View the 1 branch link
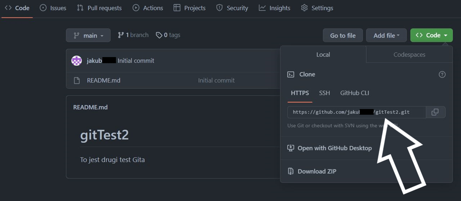This screenshot has width=461, height=201. click(133, 35)
